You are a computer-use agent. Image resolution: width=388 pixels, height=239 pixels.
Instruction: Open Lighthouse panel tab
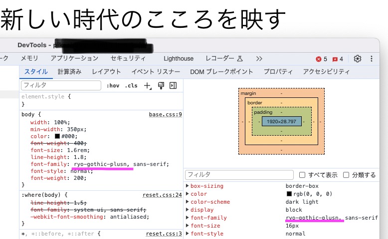(179, 59)
